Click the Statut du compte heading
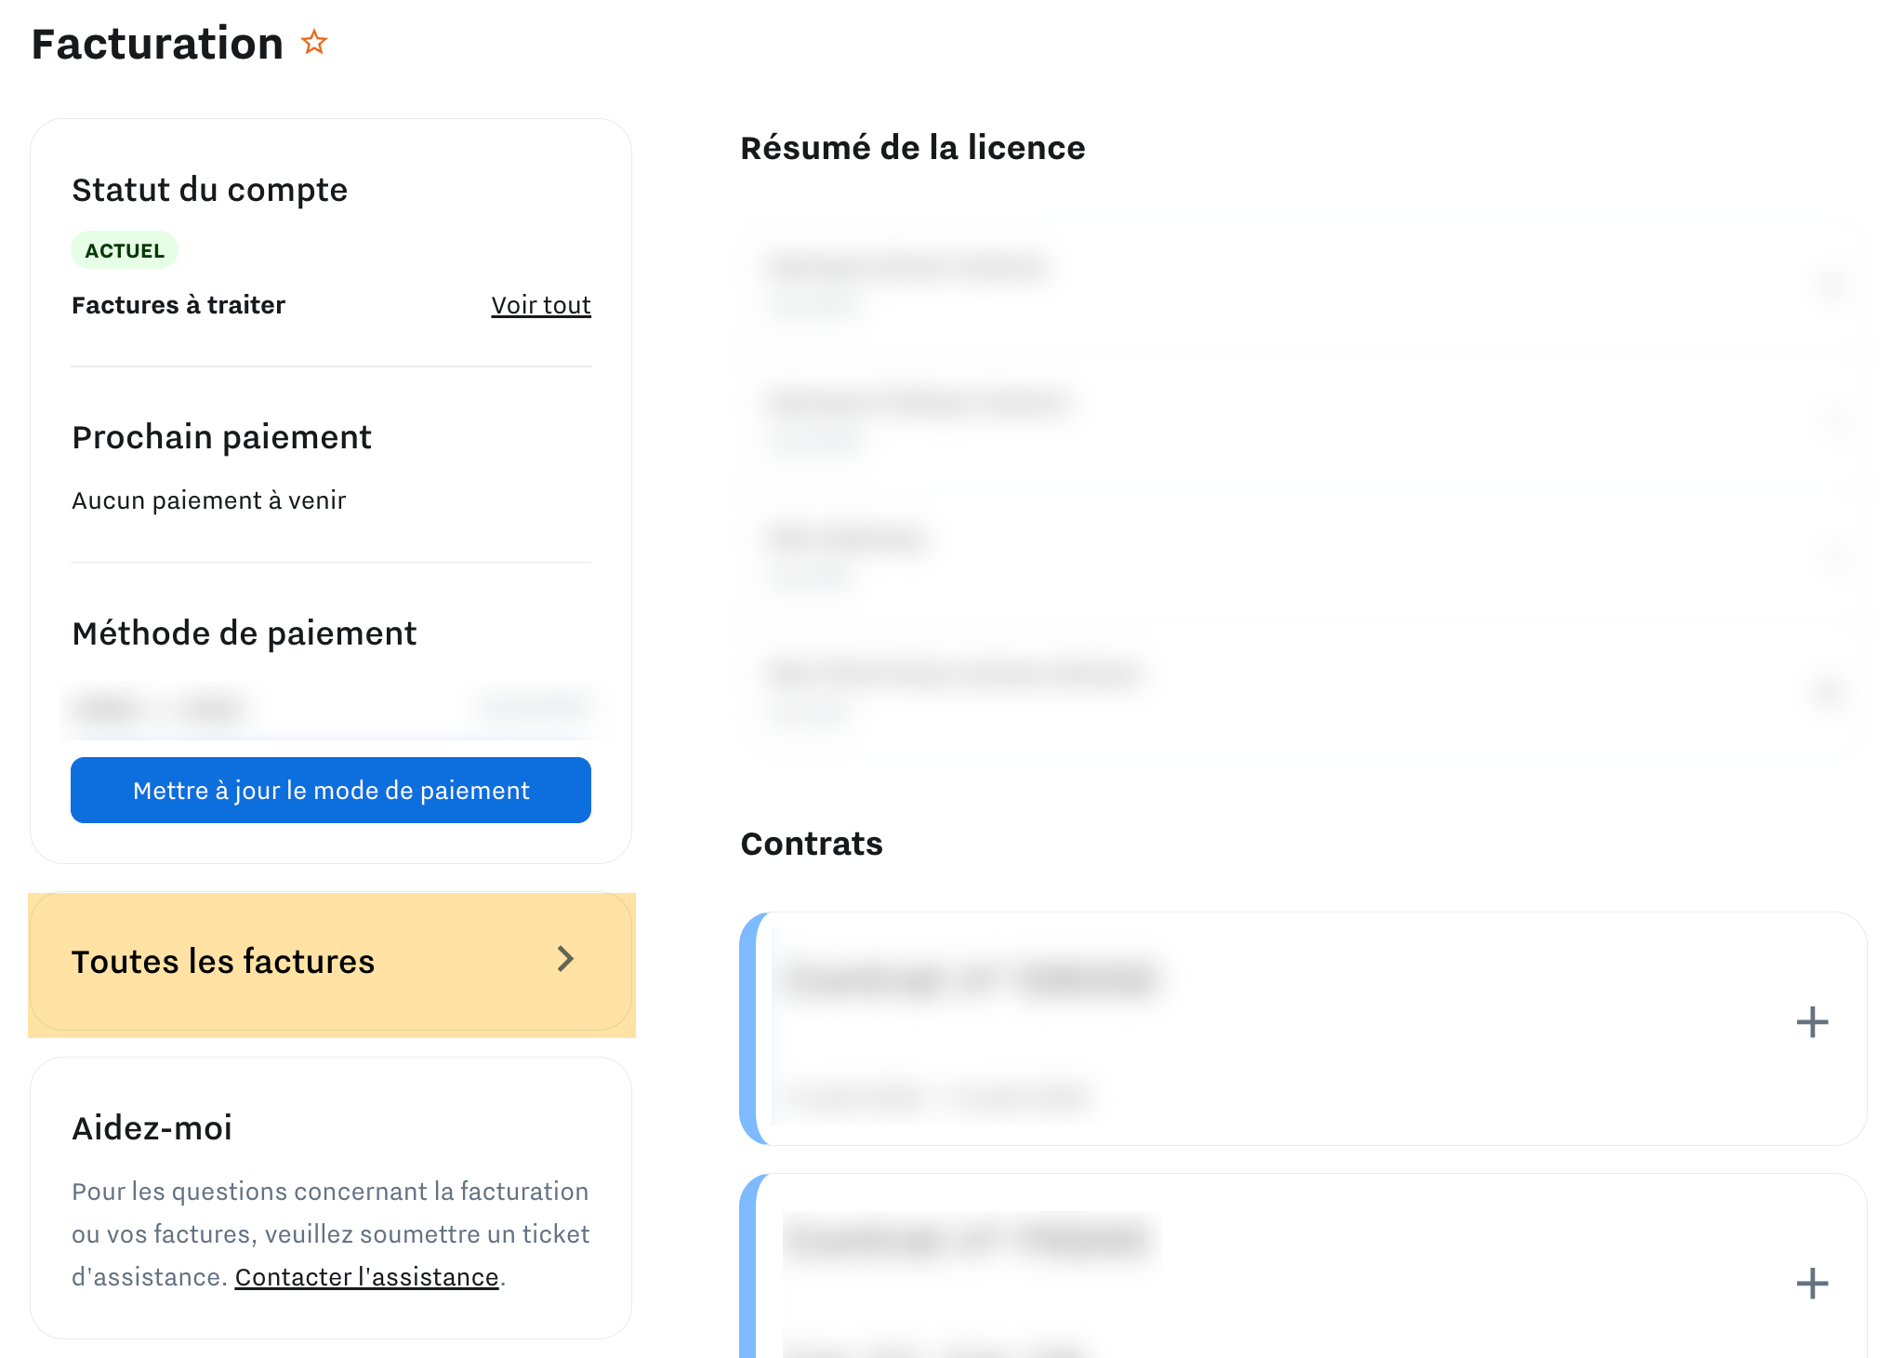 coord(210,190)
